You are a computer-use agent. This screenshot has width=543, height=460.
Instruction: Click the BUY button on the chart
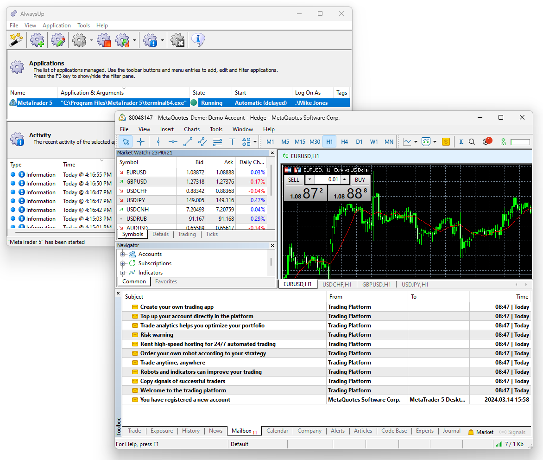360,179
